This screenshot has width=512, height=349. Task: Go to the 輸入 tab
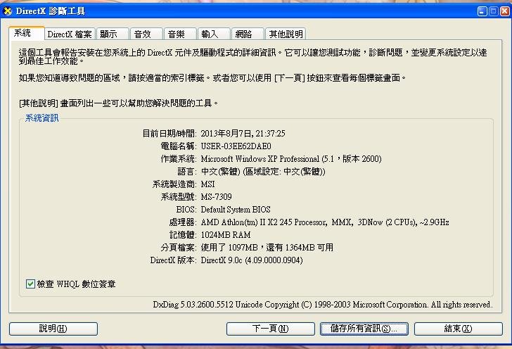tap(214, 34)
